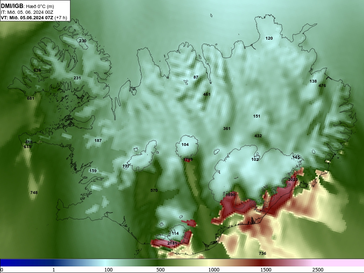Viewport: 364px width, 273px height.
Task: Click the 432 value label
Action: point(258,136)
